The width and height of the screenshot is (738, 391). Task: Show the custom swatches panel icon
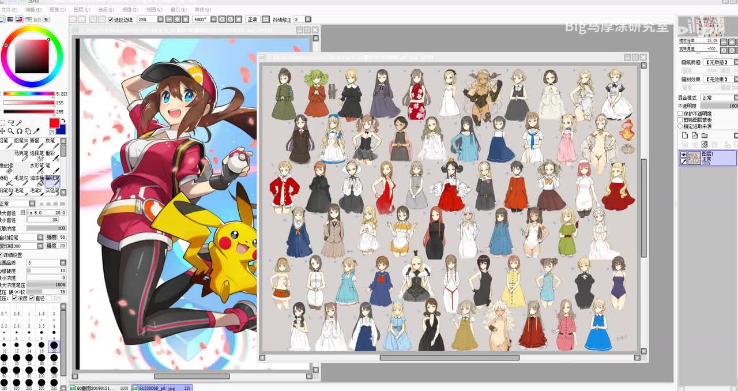tap(37, 19)
